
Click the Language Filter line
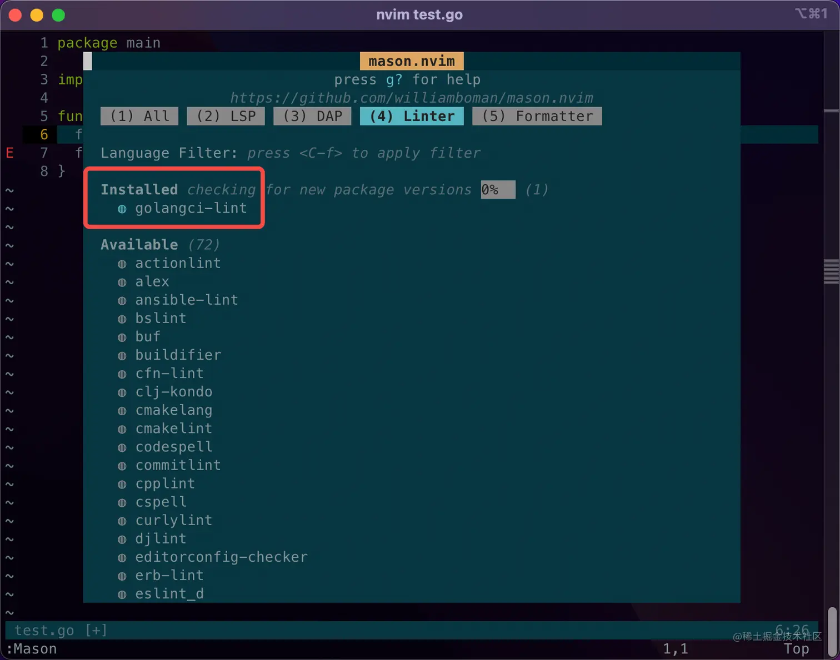click(x=291, y=153)
